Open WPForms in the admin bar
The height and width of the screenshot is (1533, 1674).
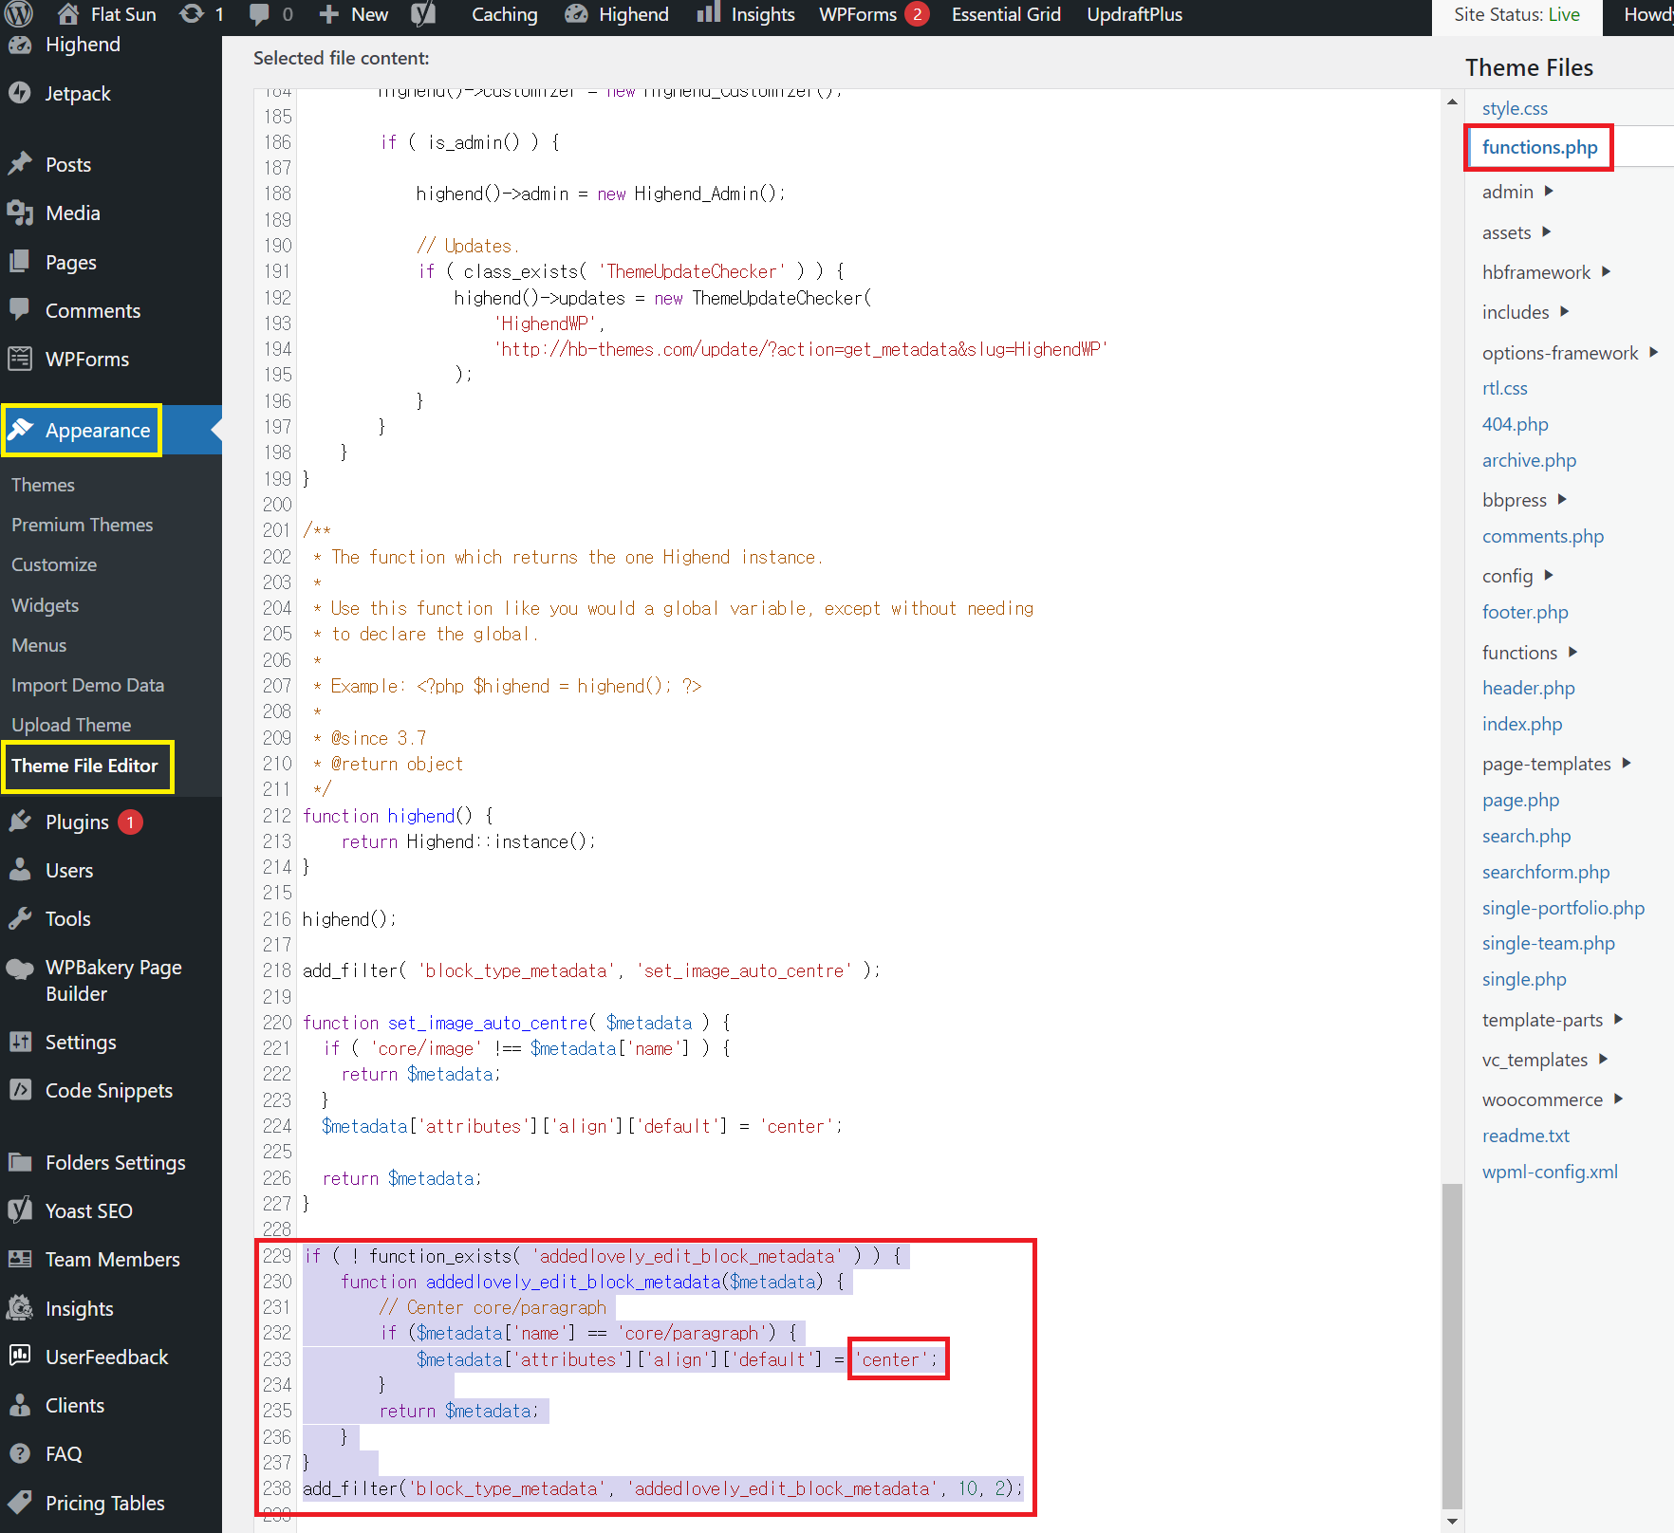(873, 14)
